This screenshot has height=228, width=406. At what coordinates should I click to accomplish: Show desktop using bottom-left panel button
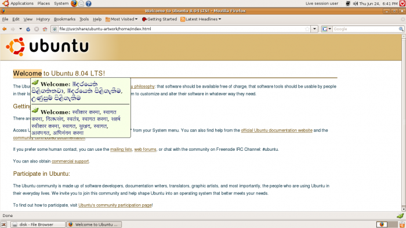3,225
